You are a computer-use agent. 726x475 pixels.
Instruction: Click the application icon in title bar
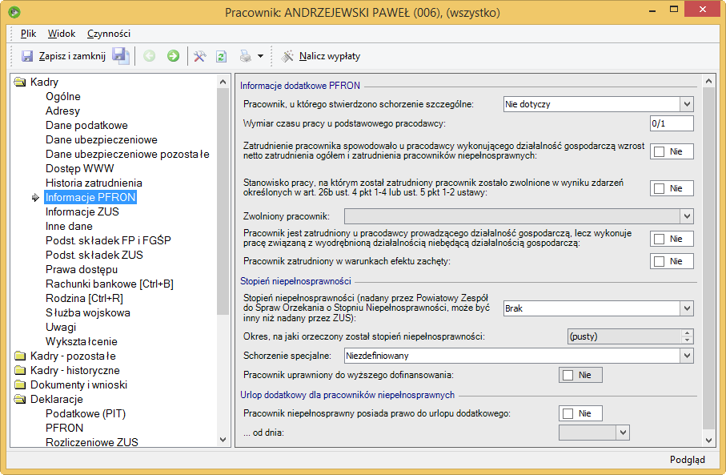(x=14, y=12)
